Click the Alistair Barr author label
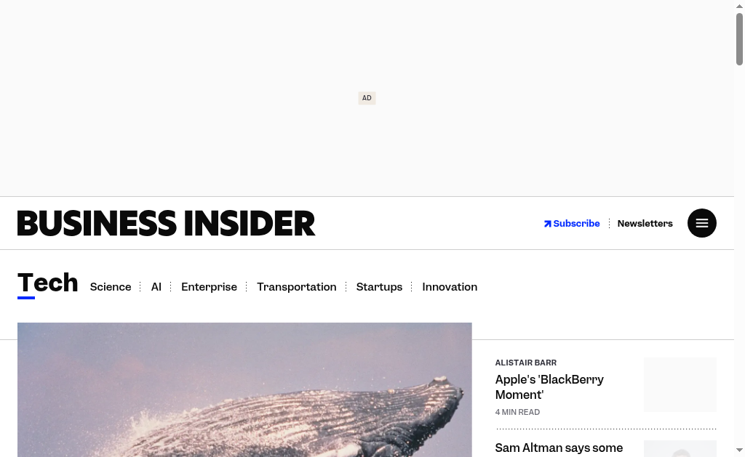The image size is (745, 457). click(525, 363)
